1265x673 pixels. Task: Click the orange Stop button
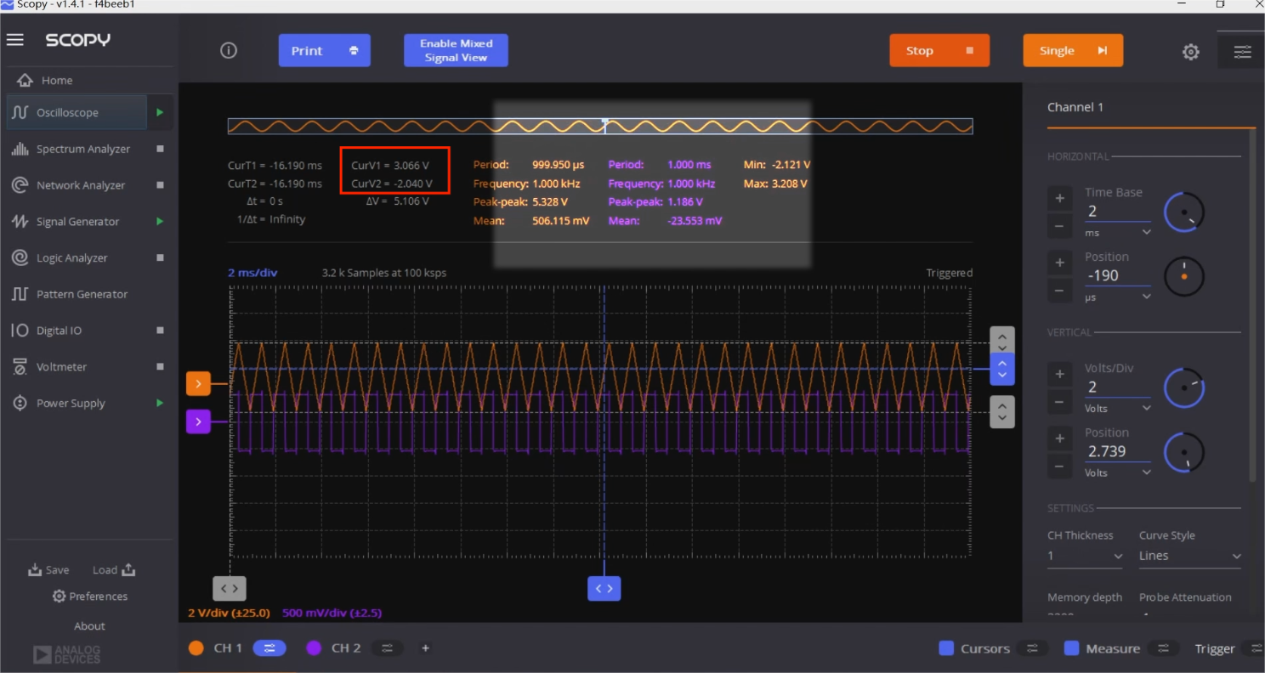[x=939, y=50]
